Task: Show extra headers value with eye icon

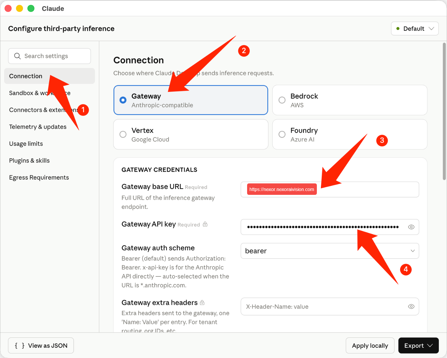Action: [x=411, y=307]
